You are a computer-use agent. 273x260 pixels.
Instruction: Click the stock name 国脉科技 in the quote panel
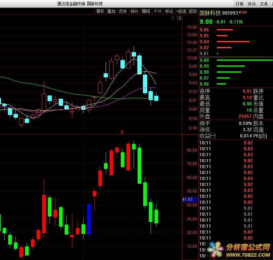pyautogui.click(x=210, y=13)
